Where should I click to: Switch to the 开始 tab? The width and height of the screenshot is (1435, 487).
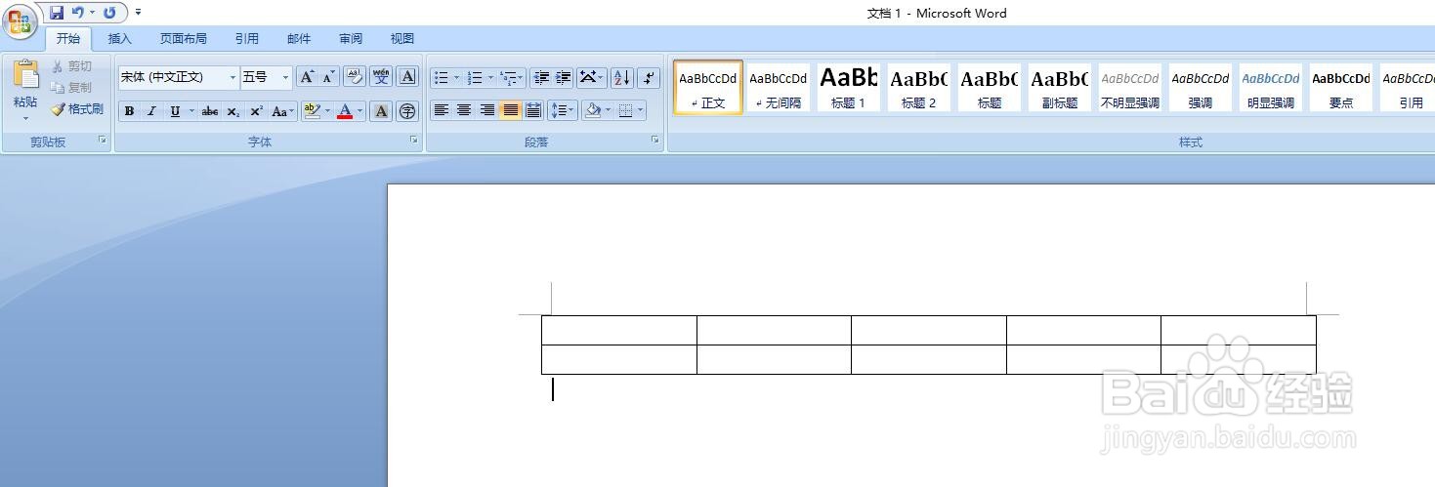67,39
